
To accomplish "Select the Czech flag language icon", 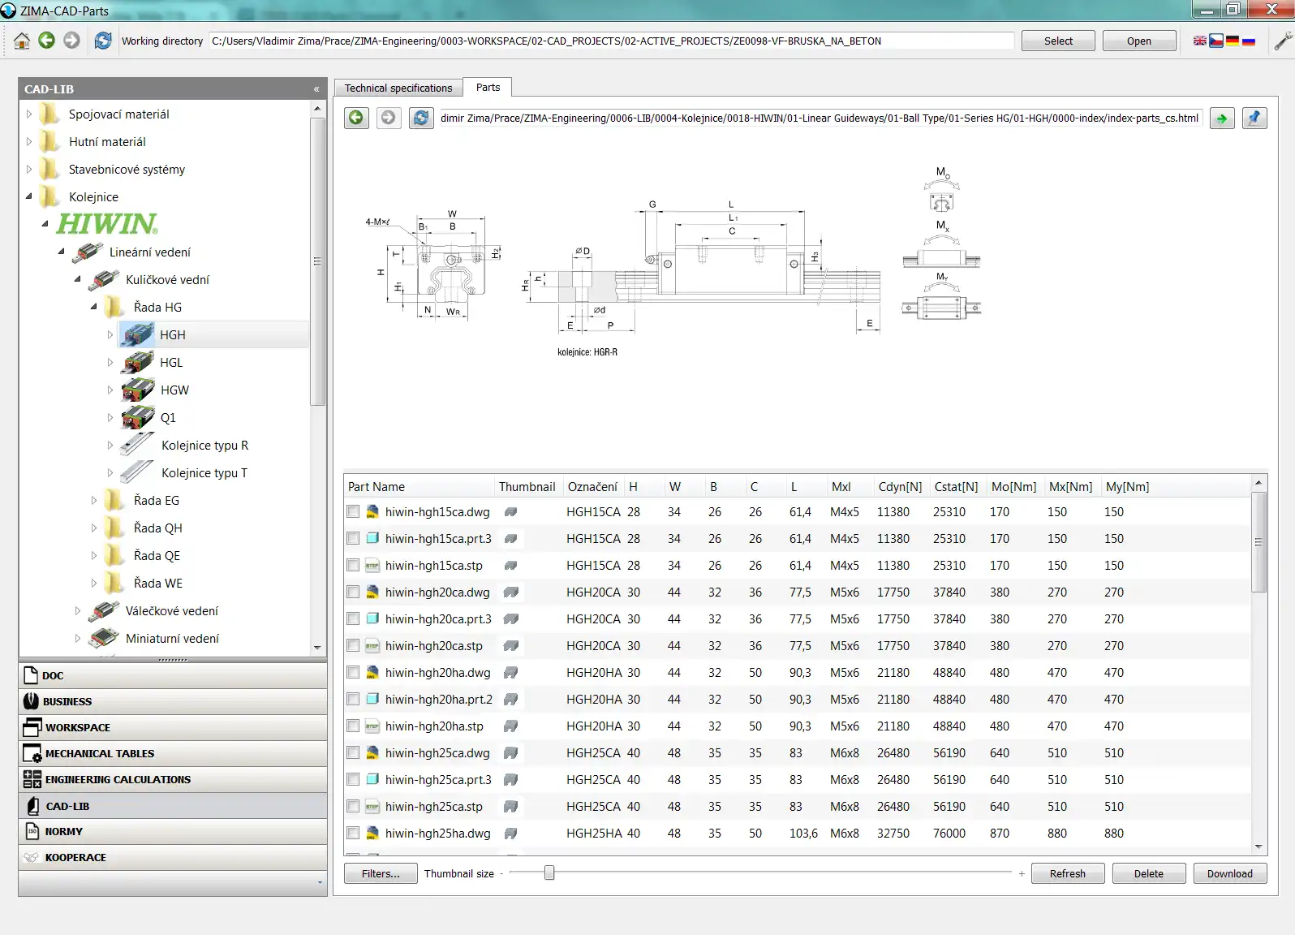I will [1215, 41].
